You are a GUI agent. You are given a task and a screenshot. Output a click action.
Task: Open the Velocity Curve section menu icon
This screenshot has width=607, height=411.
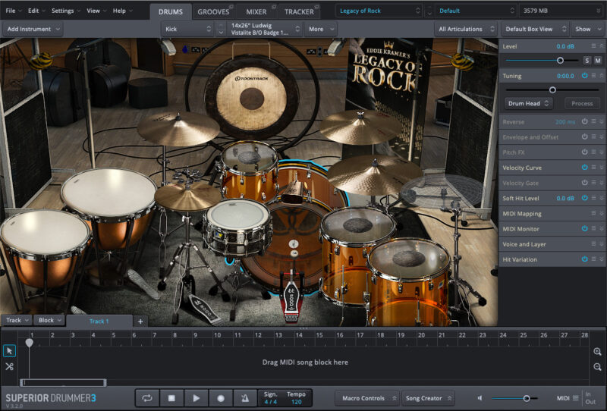593,167
